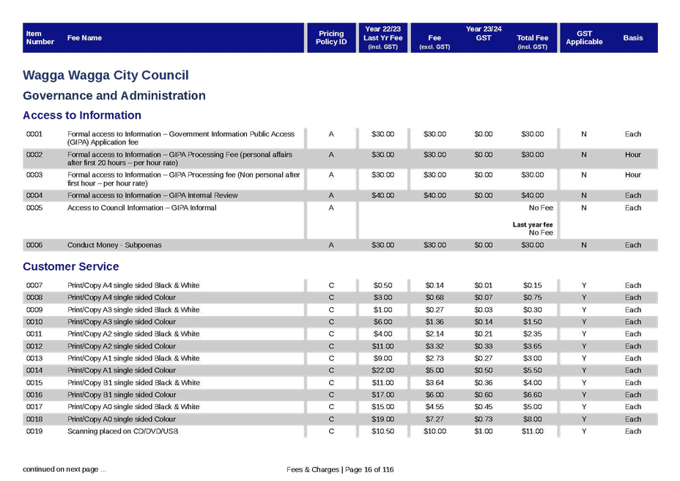Screen dimensions: 680x481
Task: Click 'Print/Copy A0 single sided Colour'
Action: tap(122, 419)
